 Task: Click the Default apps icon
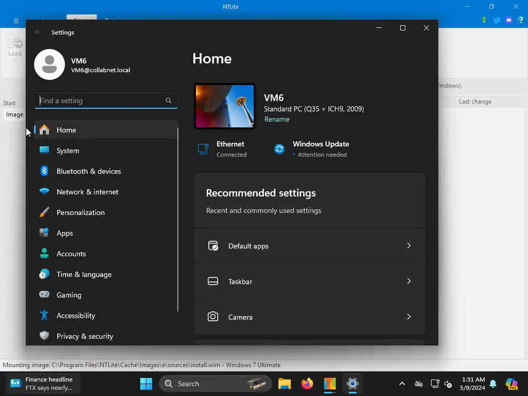coord(213,246)
